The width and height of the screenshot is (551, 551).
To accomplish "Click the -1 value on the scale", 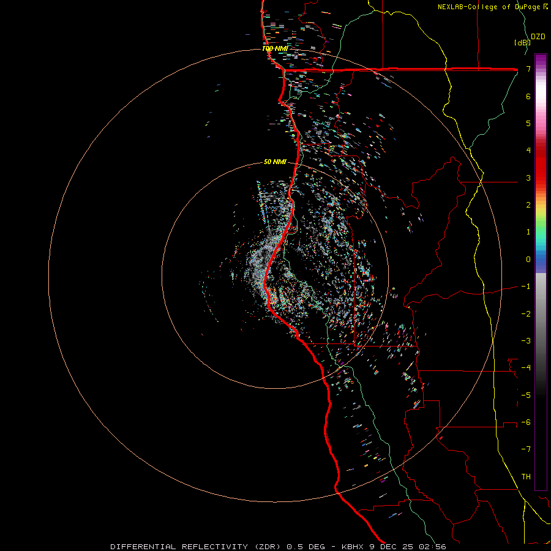I will [526, 287].
